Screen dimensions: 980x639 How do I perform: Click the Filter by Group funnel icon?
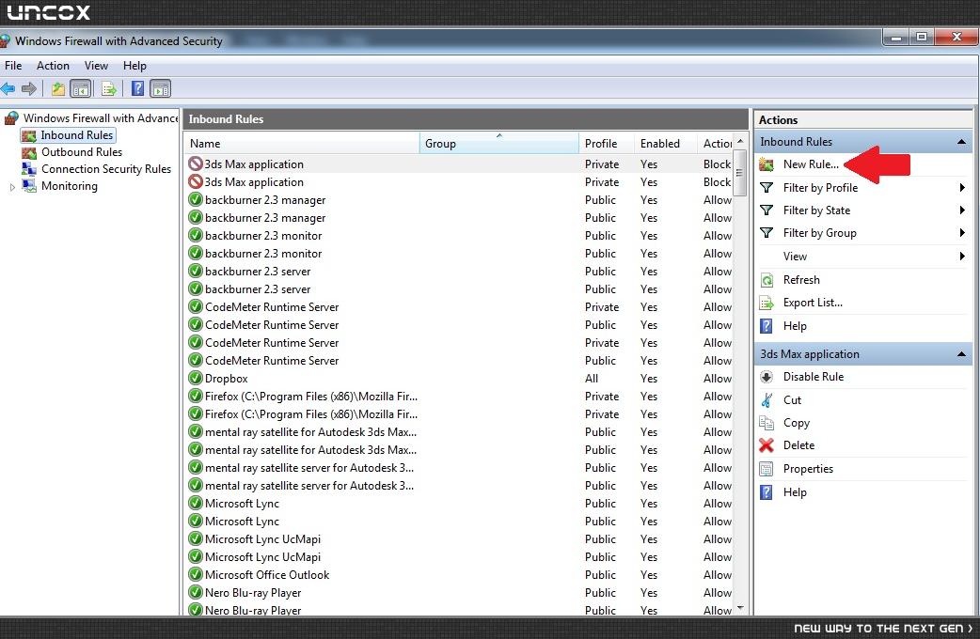pyautogui.click(x=767, y=233)
